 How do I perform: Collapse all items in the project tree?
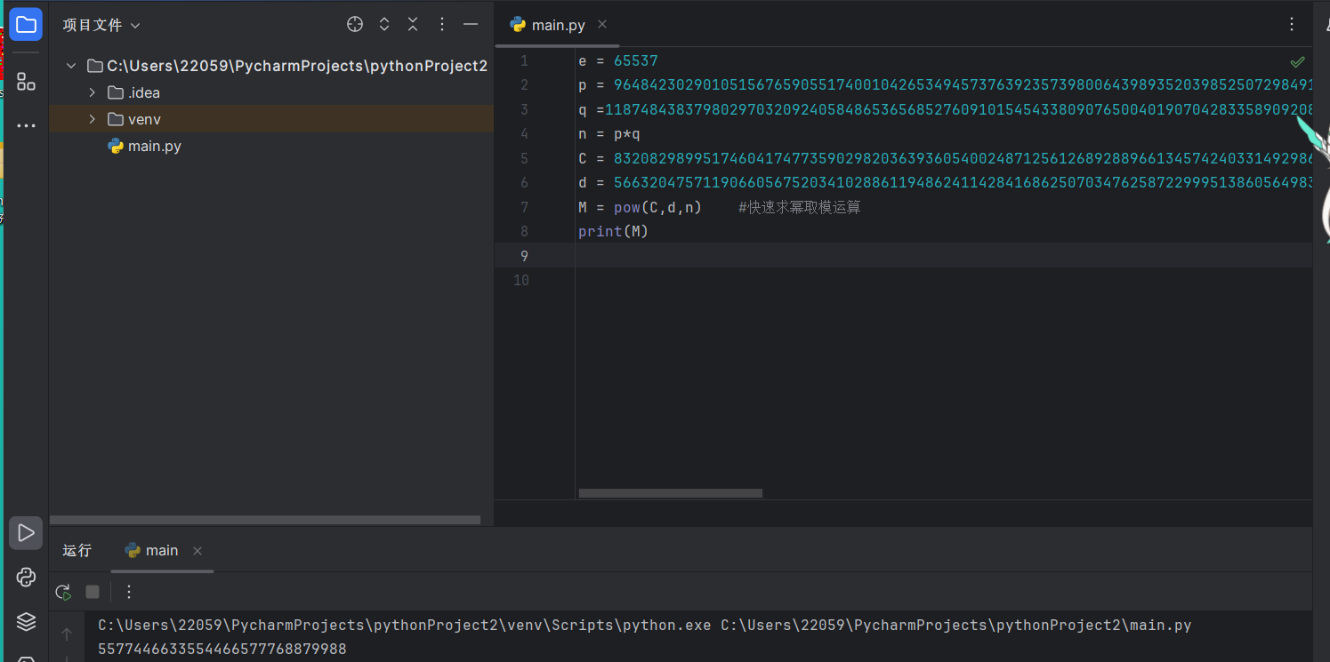[413, 25]
